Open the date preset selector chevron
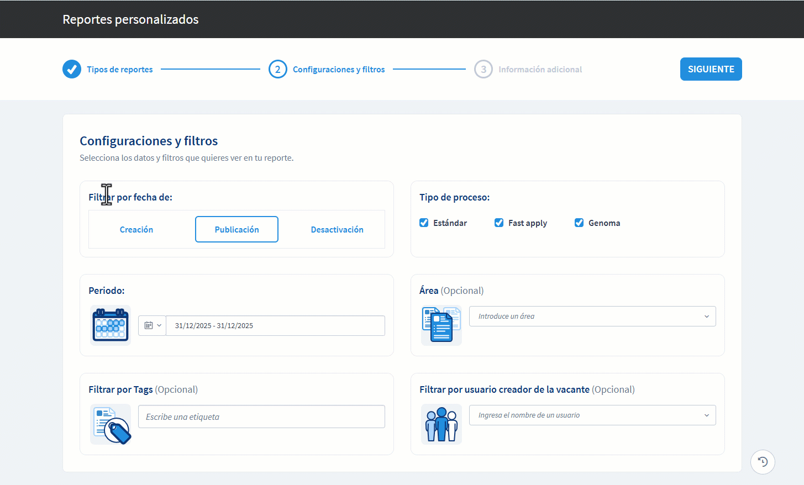This screenshot has height=485, width=804. [x=159, y=325]
